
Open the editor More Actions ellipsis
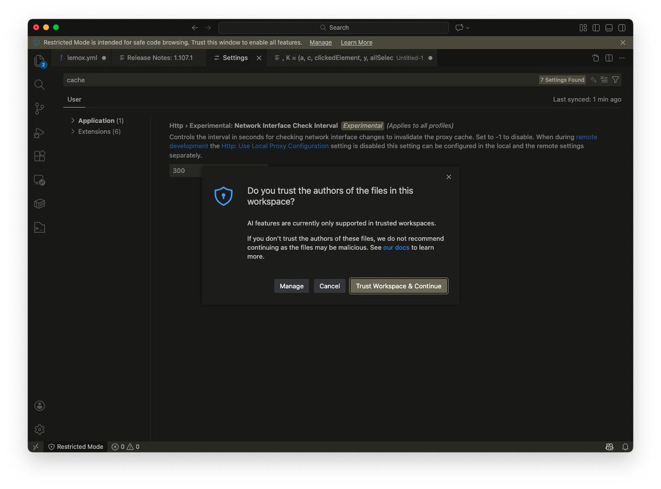pyautogui.click(x=622, y=58)
